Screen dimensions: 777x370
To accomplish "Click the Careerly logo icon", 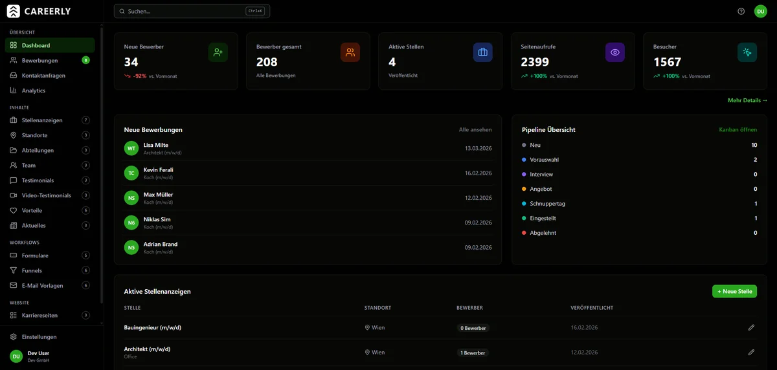I will 14,11.
